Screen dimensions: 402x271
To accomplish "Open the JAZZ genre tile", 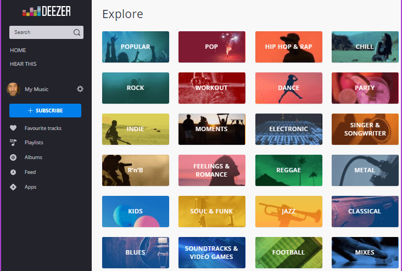I will tap(289, 212).
